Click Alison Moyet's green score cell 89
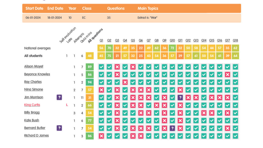The width and height of the screenshot is (263, 148). pos(89,67)
